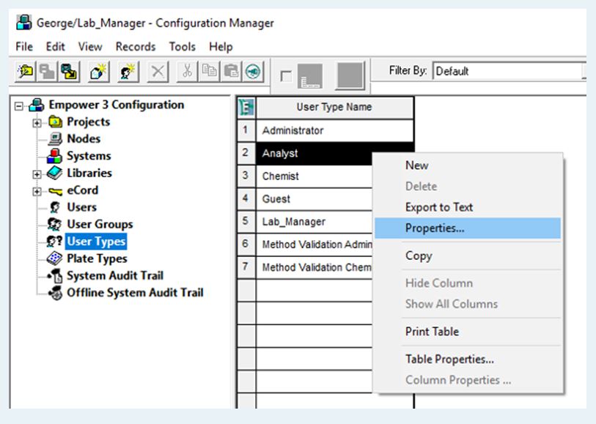
Task: Click the copy toolbar icon
Action: [x=209, y=71]
